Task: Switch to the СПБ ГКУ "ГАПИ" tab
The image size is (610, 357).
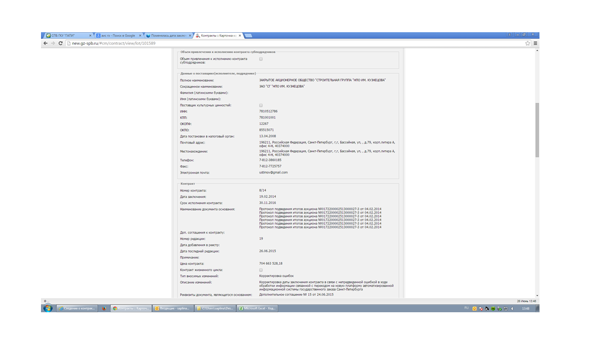Action: [68, 35]
